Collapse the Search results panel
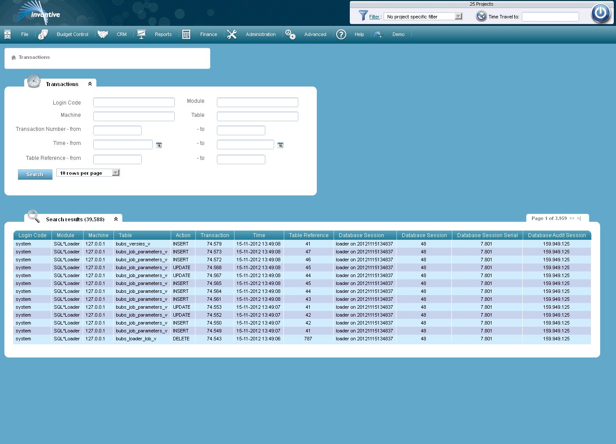This screenshot has height=444, width=616. coord(116,218)
